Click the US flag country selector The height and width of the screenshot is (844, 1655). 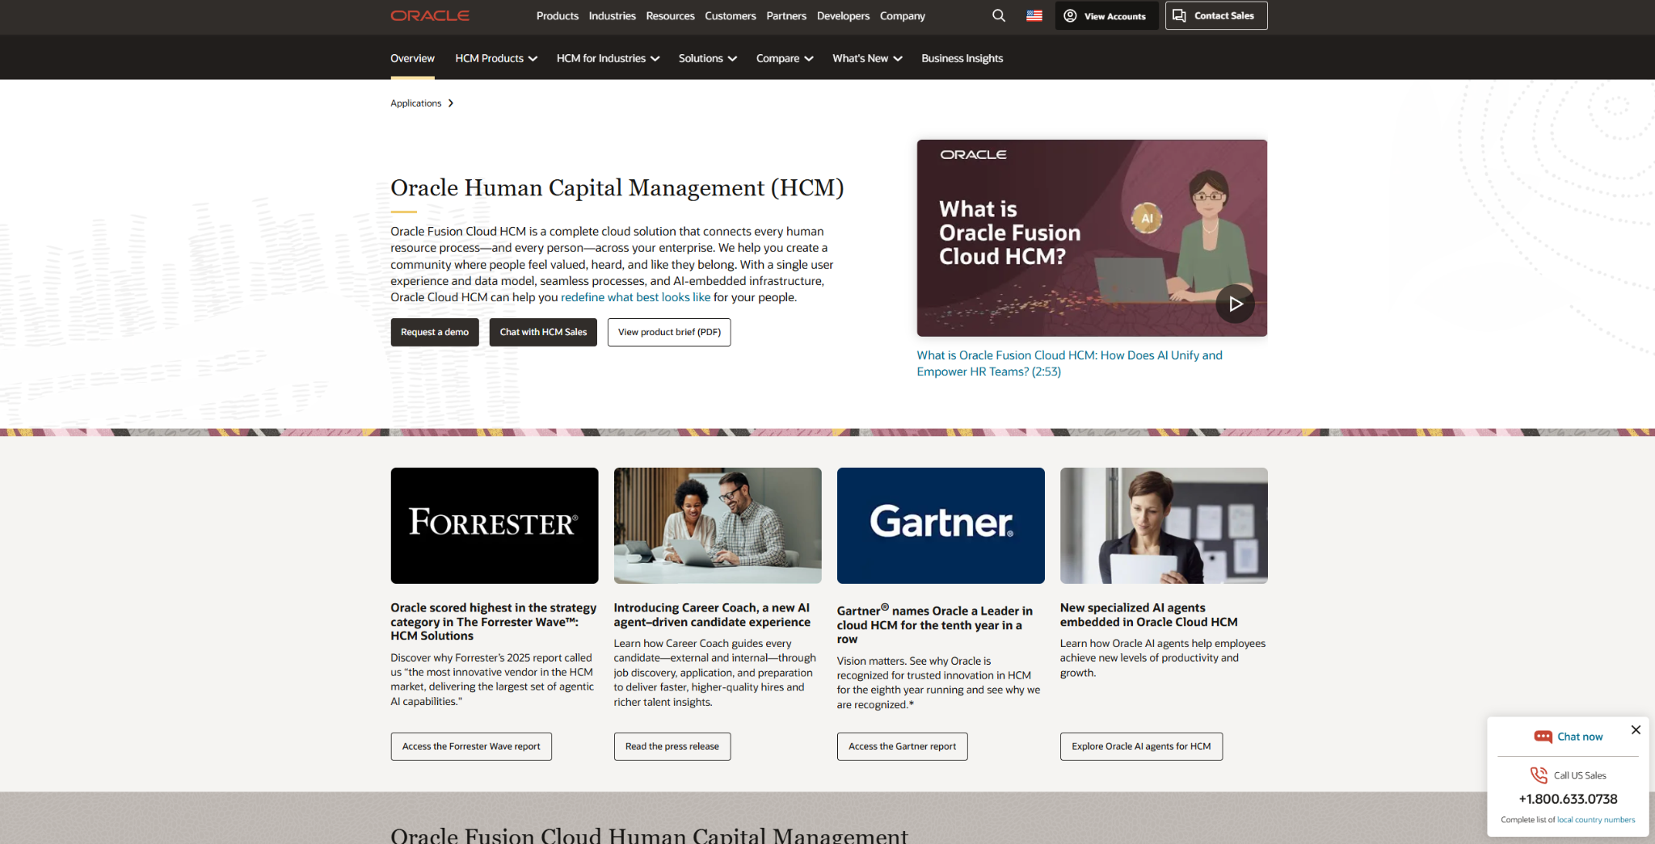pyautogui.click(x=1034, y=15)
